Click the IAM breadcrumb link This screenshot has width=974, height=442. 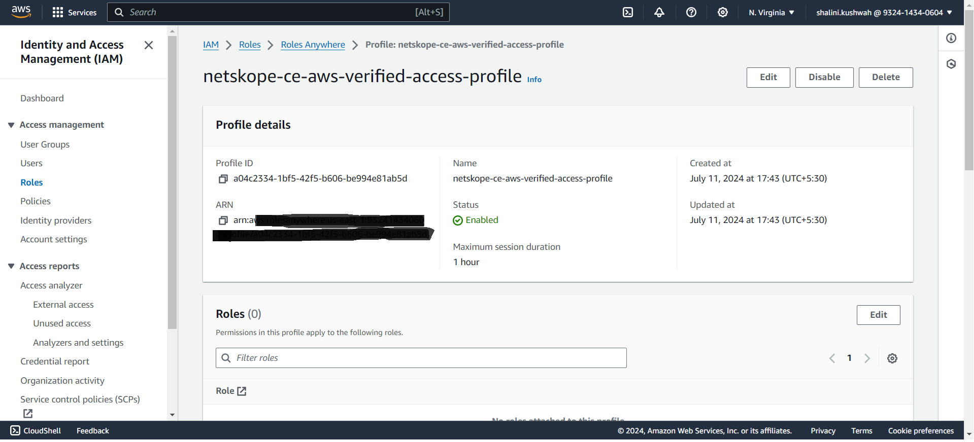point(211,45)
